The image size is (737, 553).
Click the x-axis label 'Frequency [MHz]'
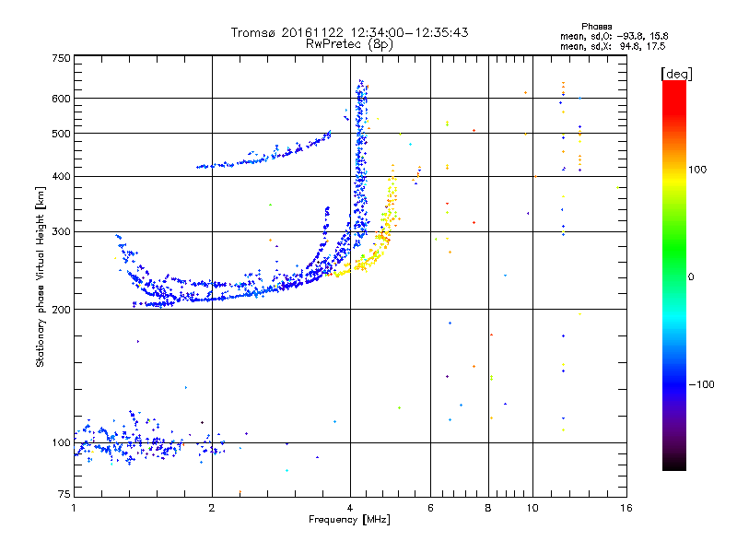pos(349,520)
